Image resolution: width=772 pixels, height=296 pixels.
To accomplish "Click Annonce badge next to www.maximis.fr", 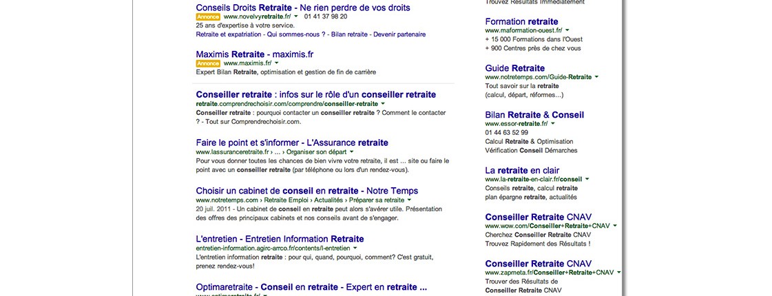I will (208, 63).
